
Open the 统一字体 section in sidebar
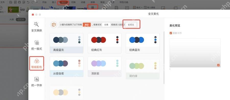37,82
